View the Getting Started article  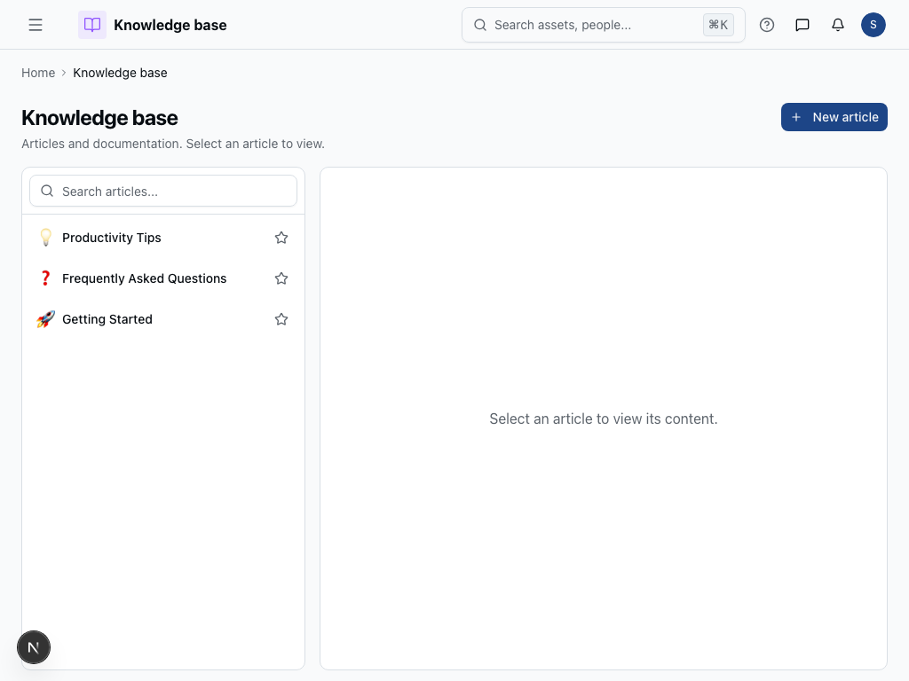[107, 319]
